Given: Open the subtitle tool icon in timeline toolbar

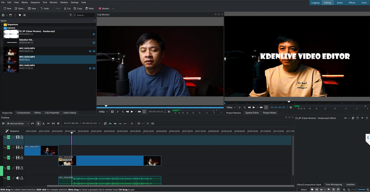Looking at the screenshot, I should (153, 123).
